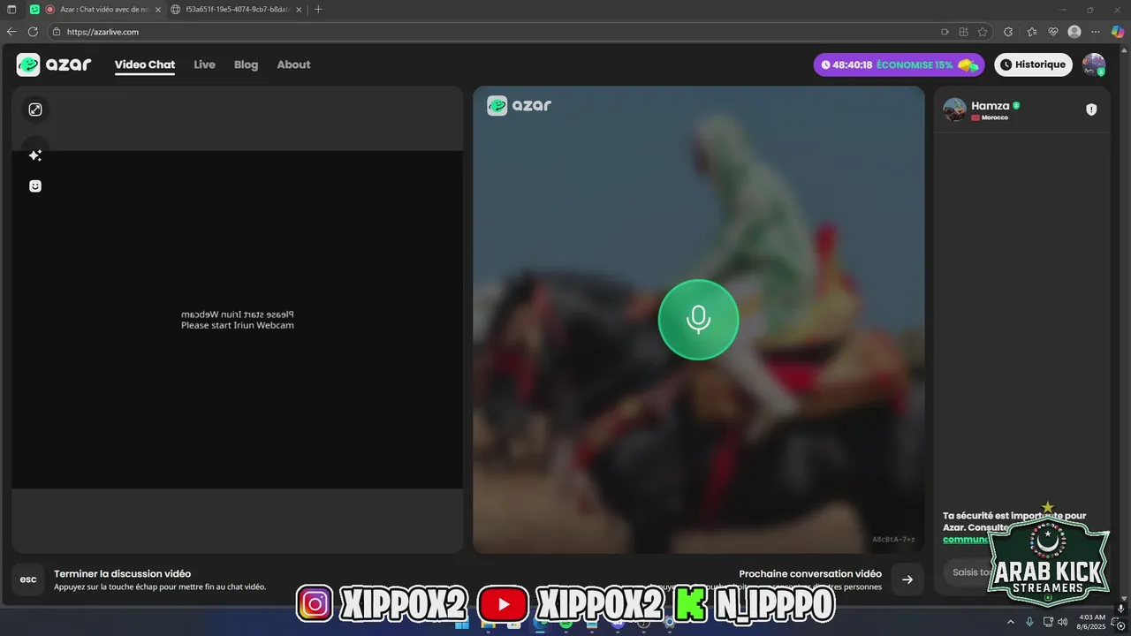This screenshot has width=1131, height=636.
Task: Click the green pinned tab icon
Action: (34, 10)
